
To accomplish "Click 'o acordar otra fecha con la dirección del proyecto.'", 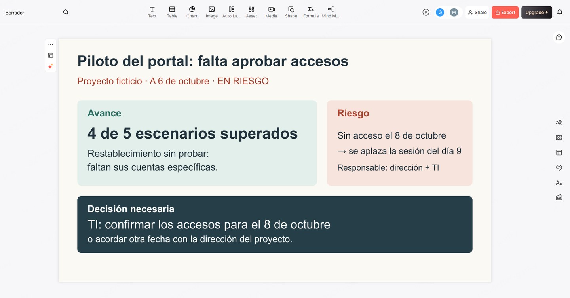I will tap(190, 239).
